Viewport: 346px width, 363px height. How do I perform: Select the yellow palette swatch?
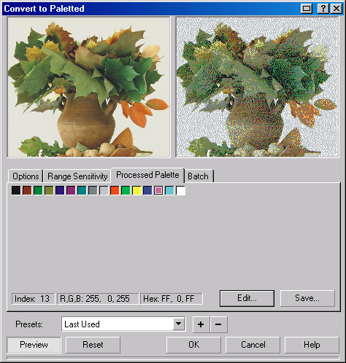(x=137, y=190)
